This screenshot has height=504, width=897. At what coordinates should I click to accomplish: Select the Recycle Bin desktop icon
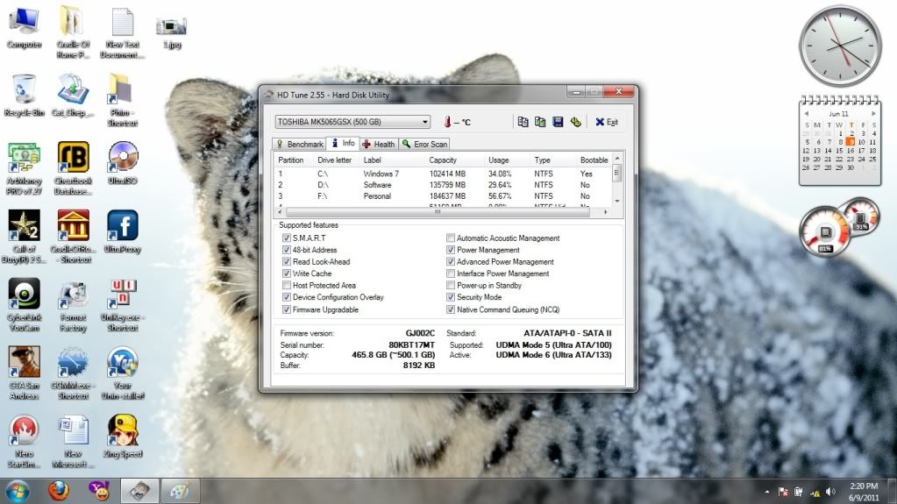point(24,96)
